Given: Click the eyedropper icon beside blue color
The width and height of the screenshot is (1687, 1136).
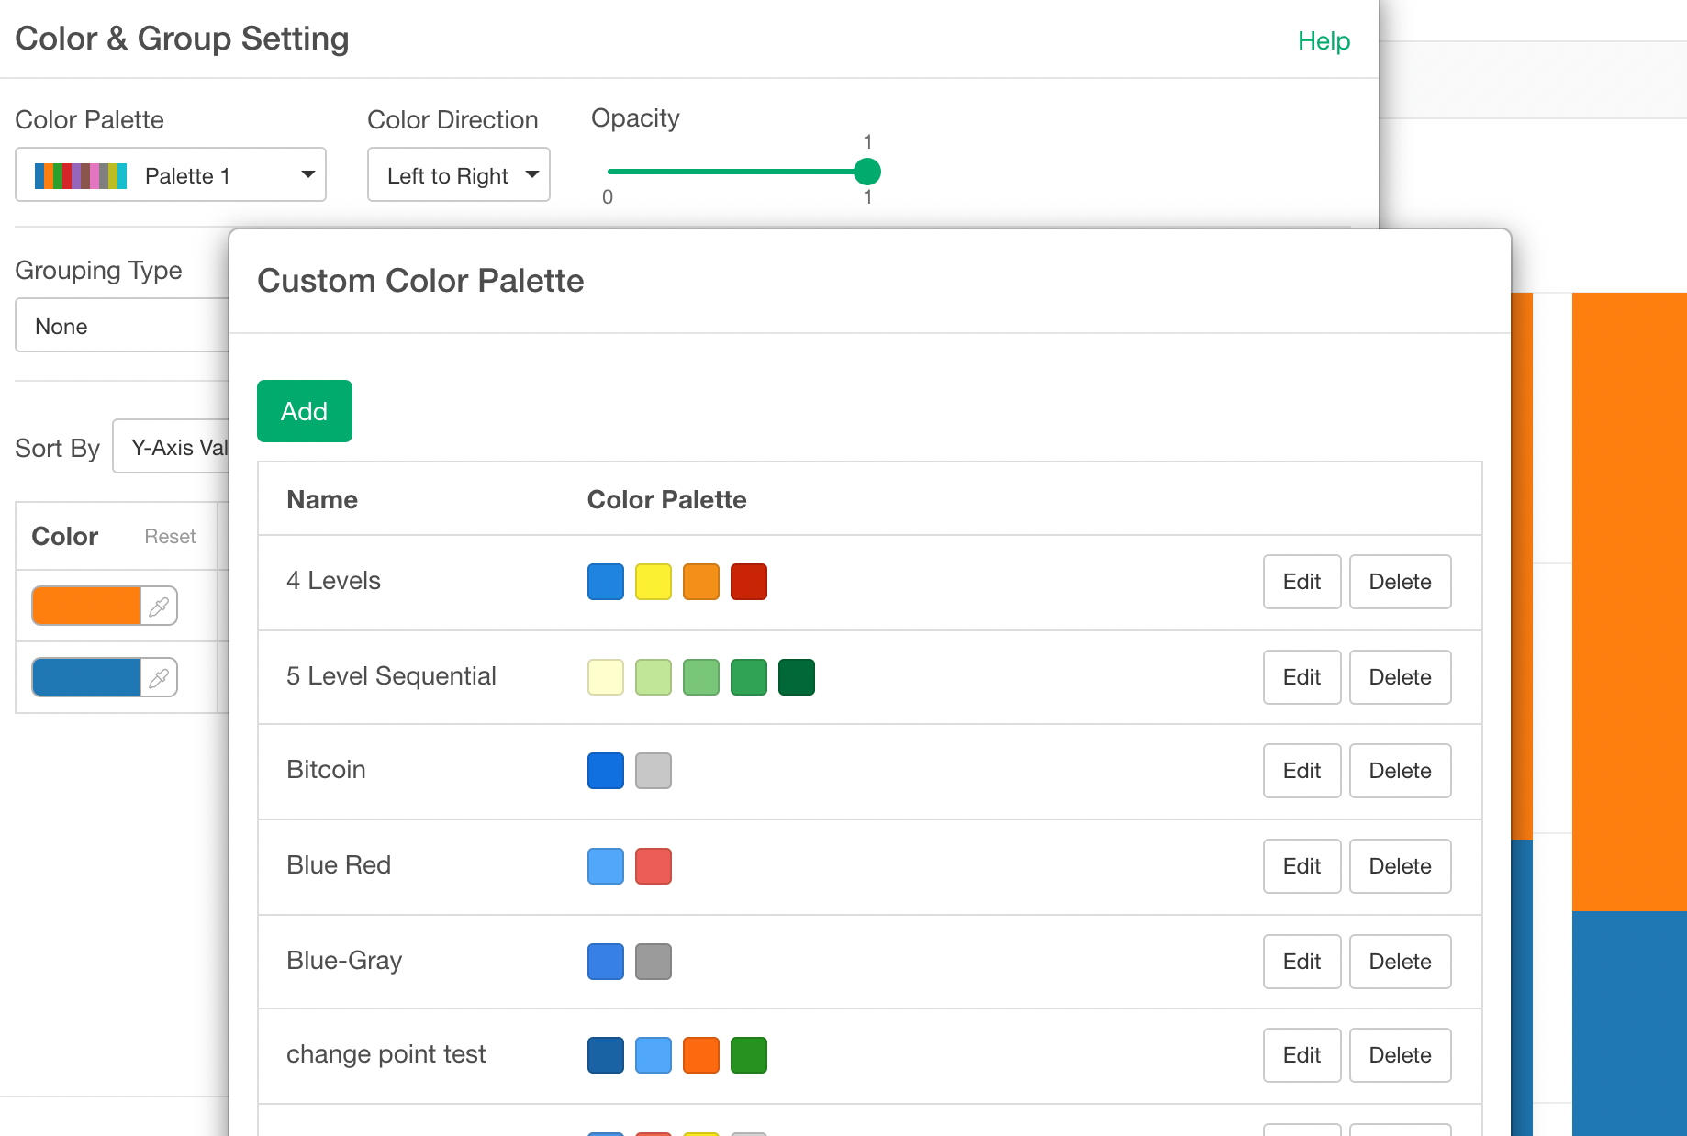Looking at the screenshot, I should (x=159, y=677).
